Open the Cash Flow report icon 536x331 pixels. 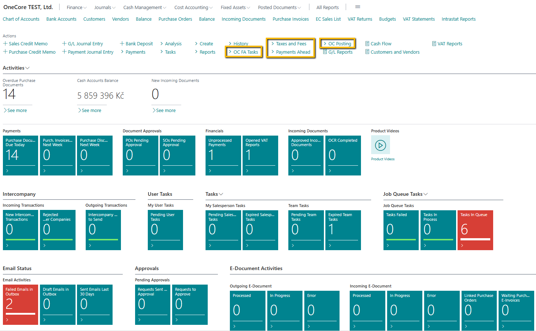(367, 44)
